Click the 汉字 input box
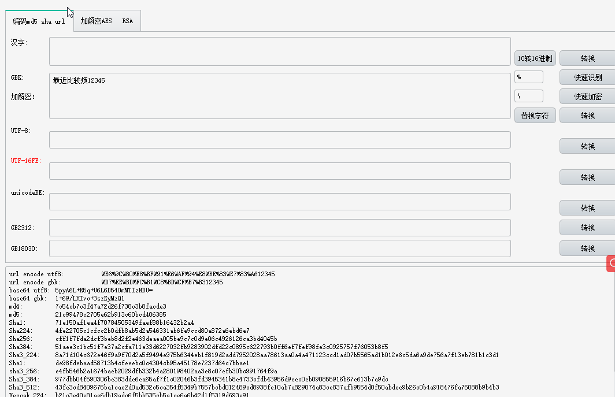615x397 pixels. (280, 51)
